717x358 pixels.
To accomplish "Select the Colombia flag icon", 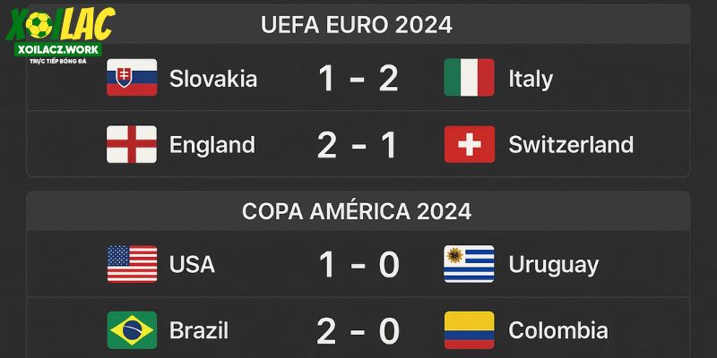I will [469, 330].
